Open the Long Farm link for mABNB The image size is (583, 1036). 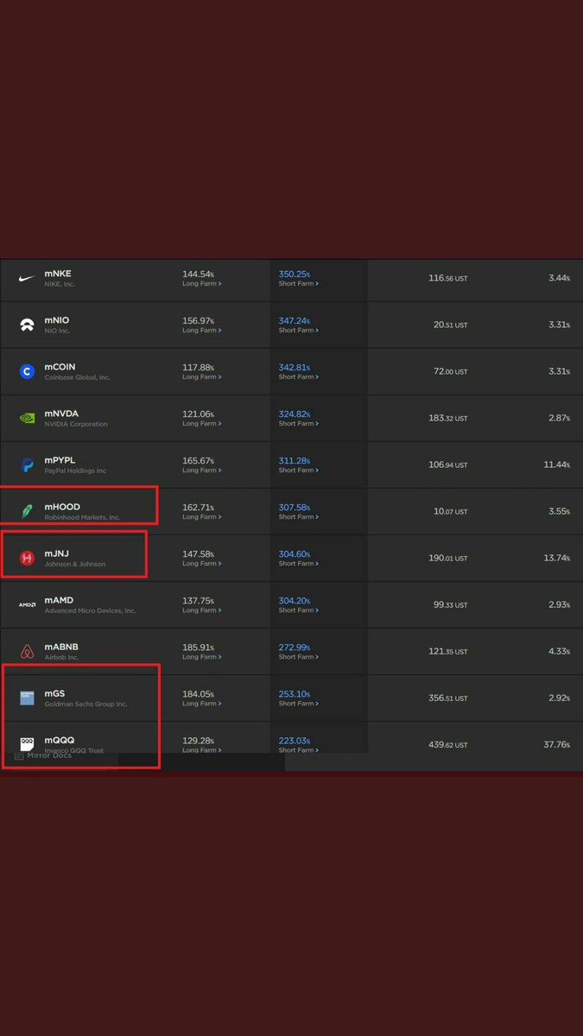click(201, 657)
